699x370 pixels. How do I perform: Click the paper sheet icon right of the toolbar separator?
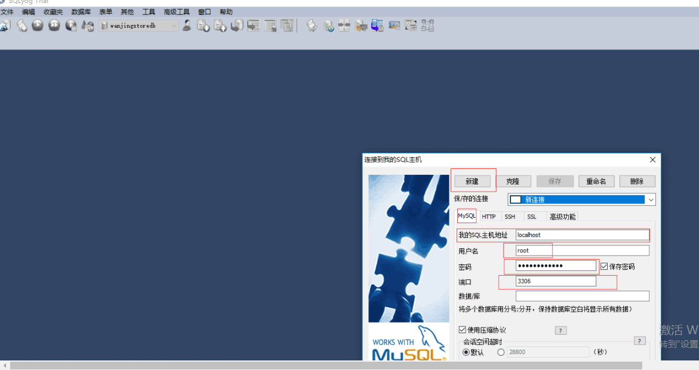[x=312, y=26]
